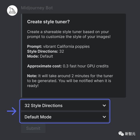Viewport: 140px width, 140px height.
Task: Click the Submit button
Action: coord(33,128)
